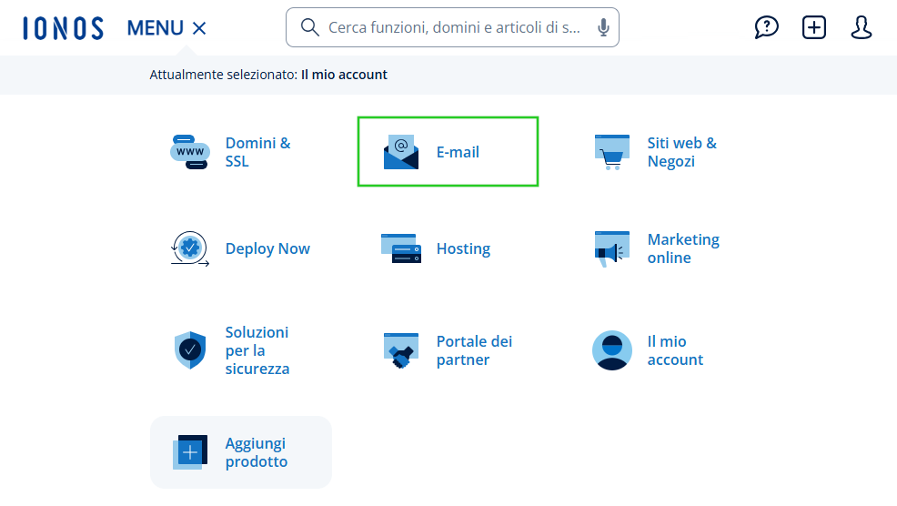
Task: Activate voice search microphone icon
Action: click(x=603, y=27)
